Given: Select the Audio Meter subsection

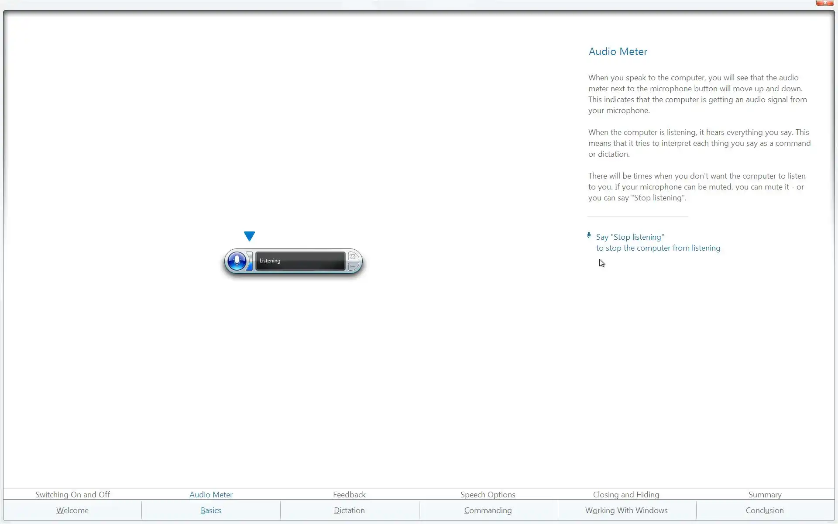Looking at the screenshot, I should (x=211, y=495).
